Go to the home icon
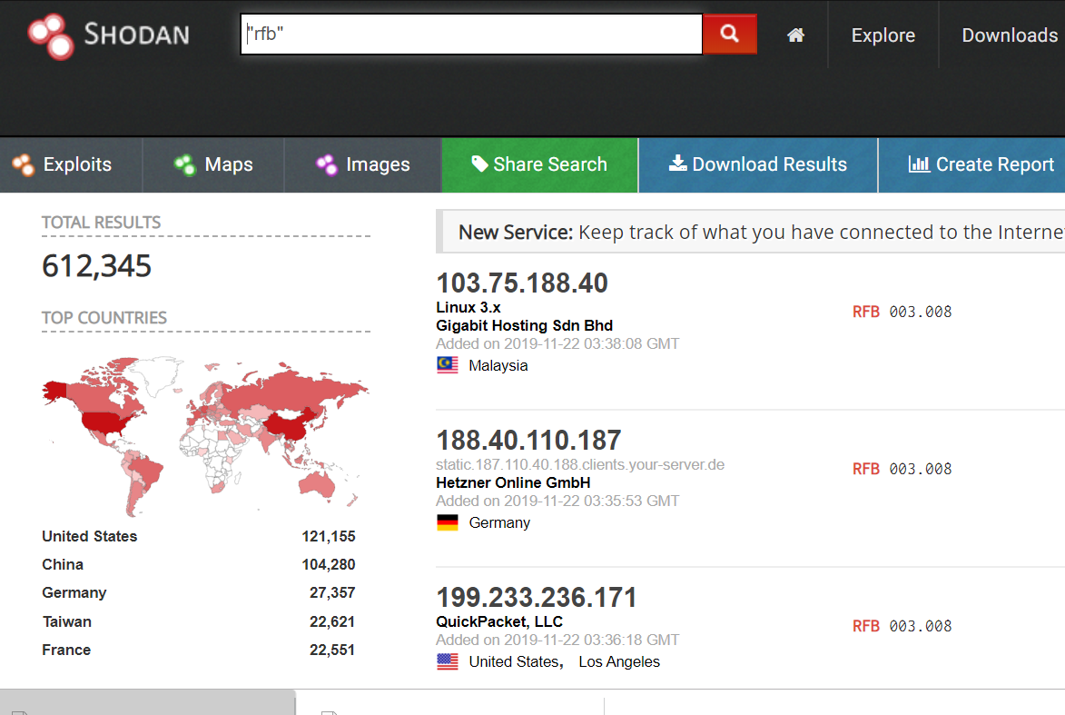Image resolution: width=1065 pixels, height=715 pixels. pos(795,35)
